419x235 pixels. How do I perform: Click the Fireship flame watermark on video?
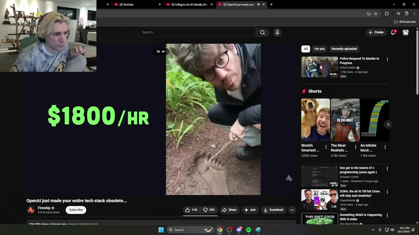point(289,178)
